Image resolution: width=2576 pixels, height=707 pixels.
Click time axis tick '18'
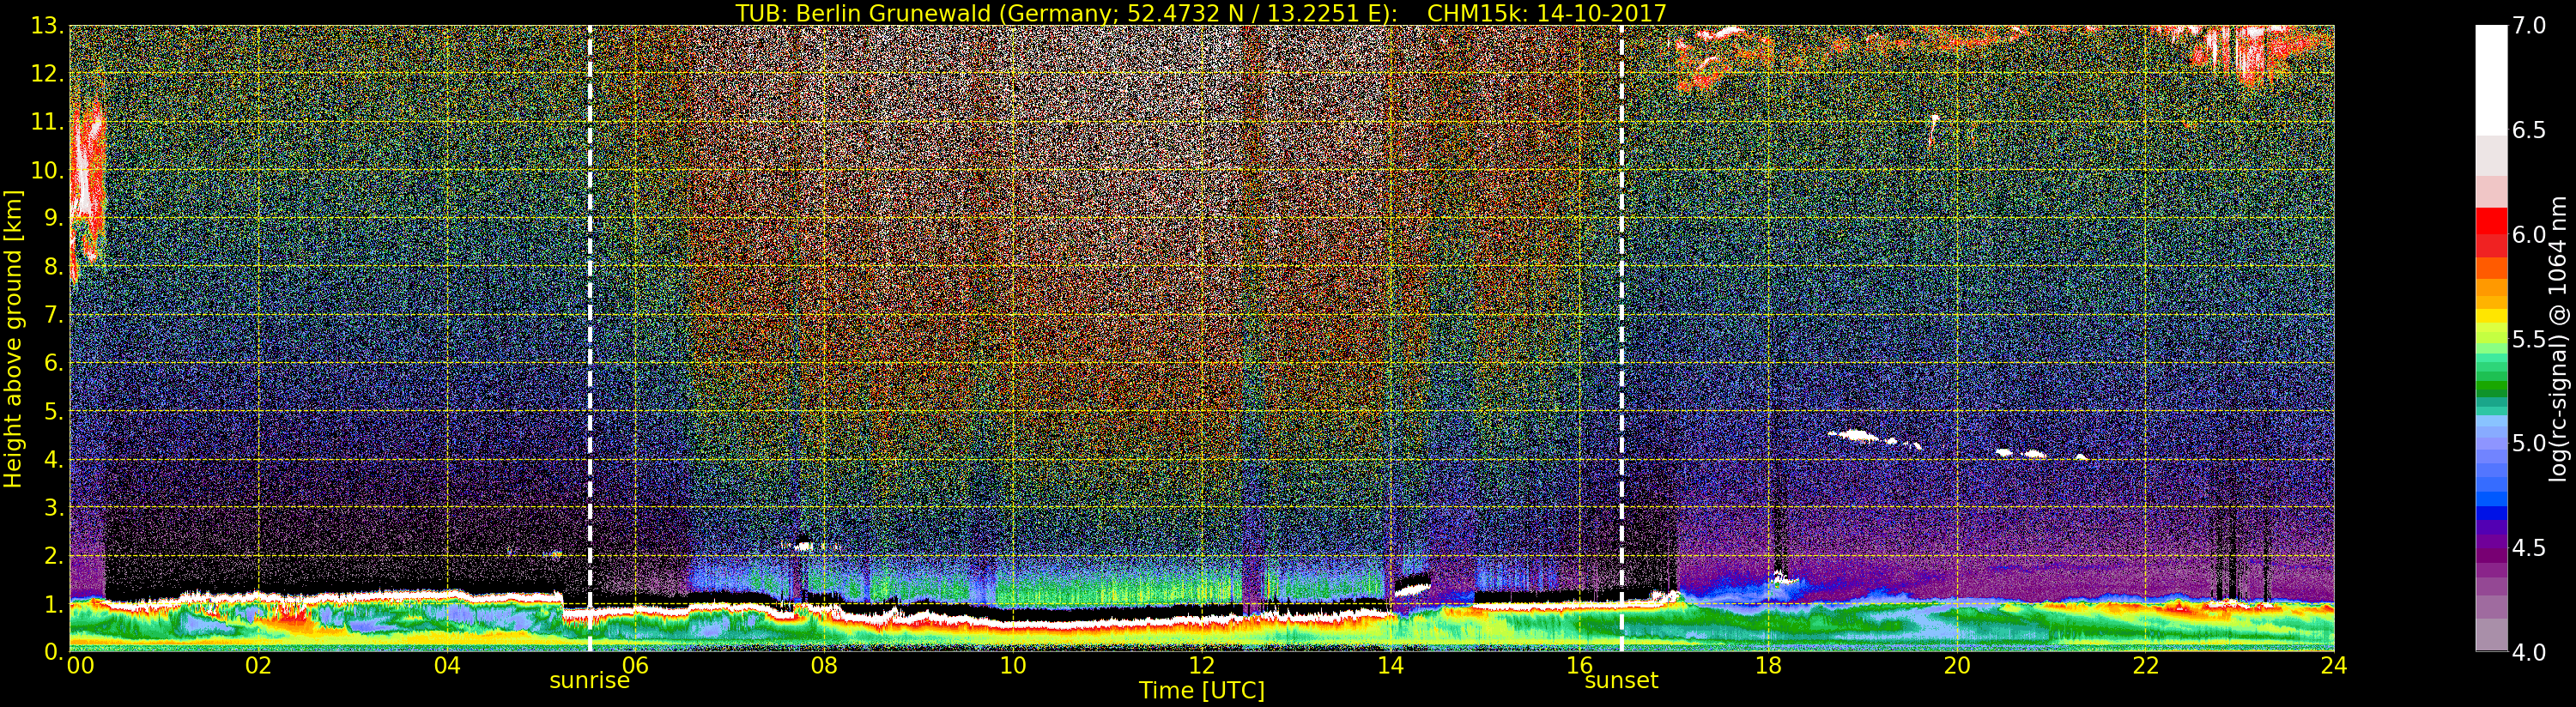1768,665
